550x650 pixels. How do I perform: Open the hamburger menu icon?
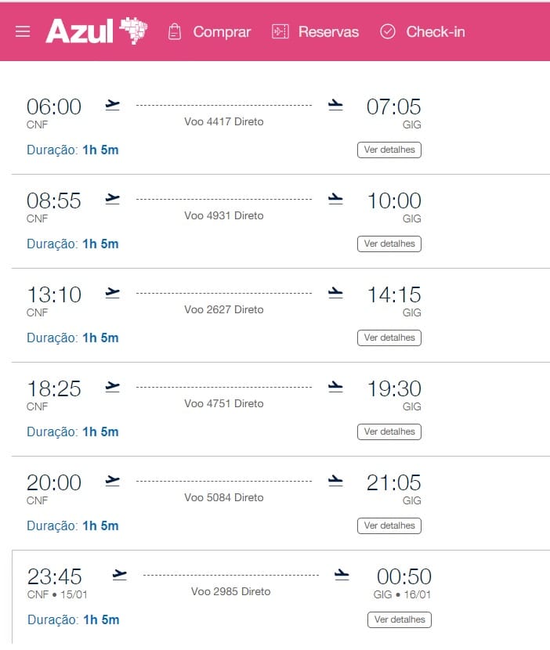[23, 32]
